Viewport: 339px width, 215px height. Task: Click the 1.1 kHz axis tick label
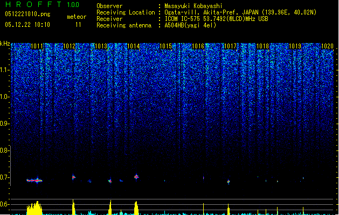pyautogui.click(x=4, y=70)
